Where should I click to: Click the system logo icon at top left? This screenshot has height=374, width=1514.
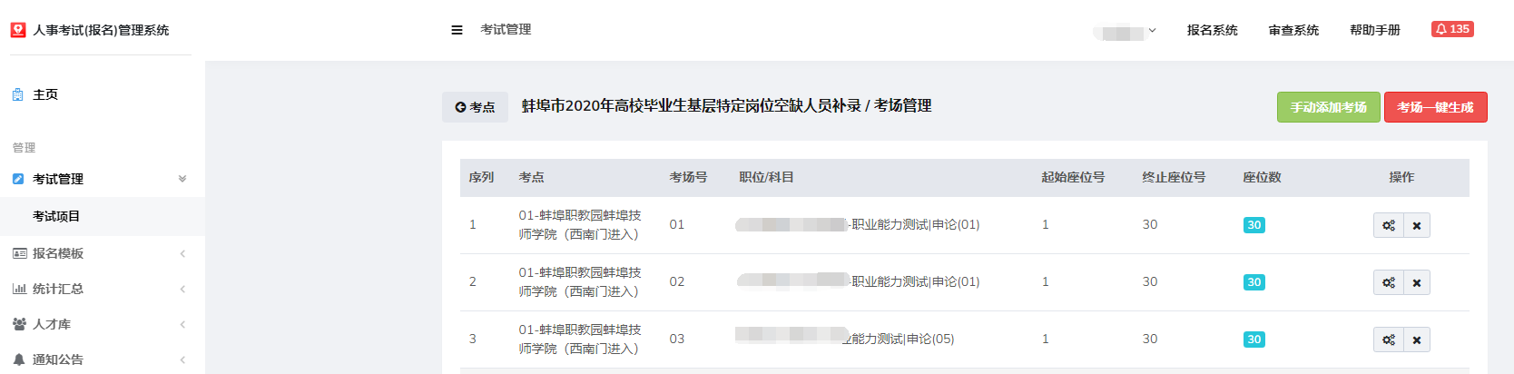click(18, 30)
